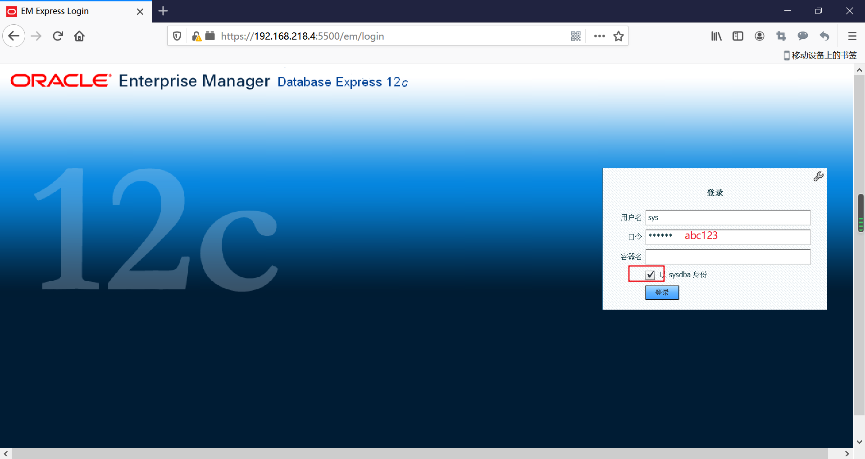
Task: Click the 'Enterprise Manager' heading text
Action: point(195,81)
